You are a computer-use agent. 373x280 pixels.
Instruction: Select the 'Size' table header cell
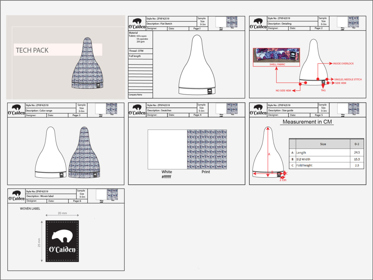(x=323, y=144)
